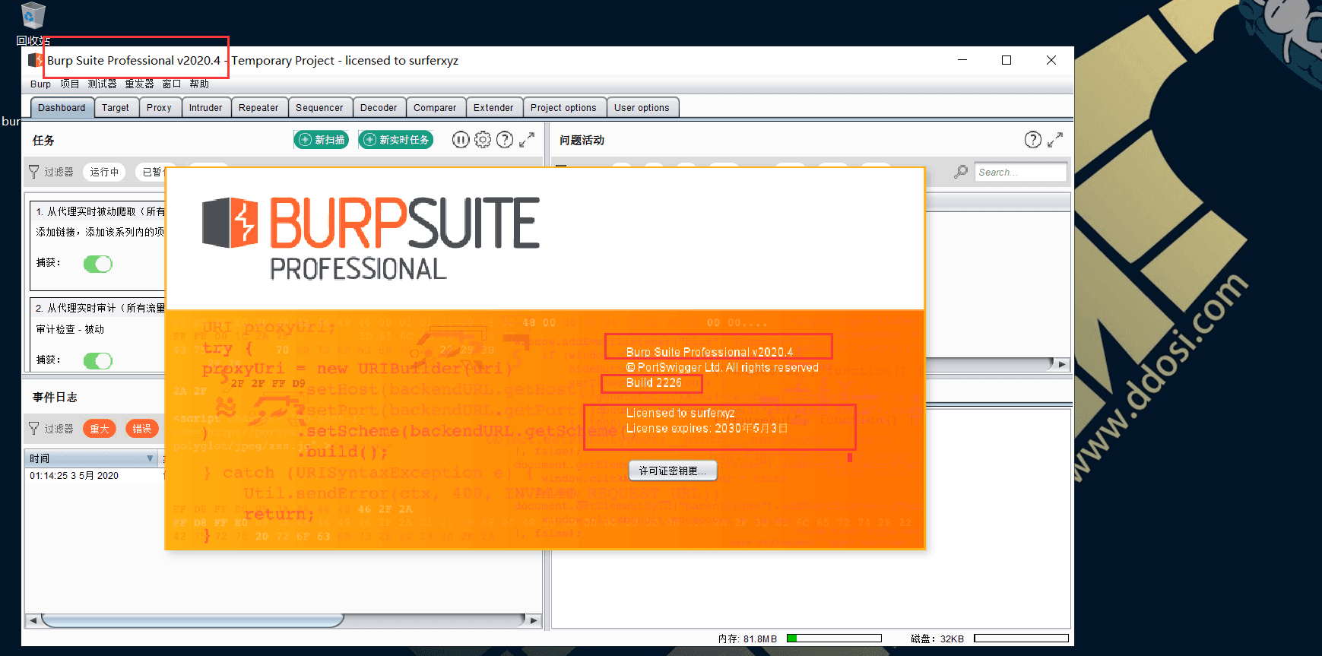The width and height of the screenshot is (1322, 656).
Task: Click the 内存: 81.8MB status label
Action: click(x=747, y=639)
